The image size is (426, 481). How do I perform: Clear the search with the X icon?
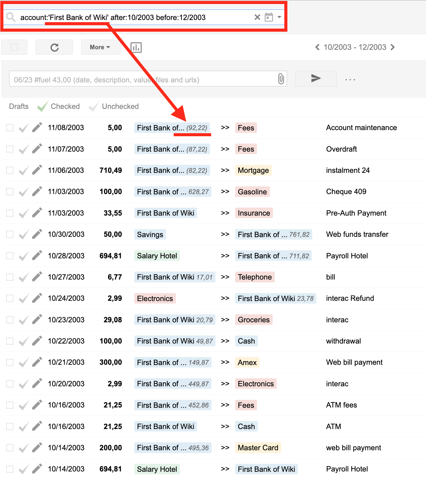click(257, 17)
